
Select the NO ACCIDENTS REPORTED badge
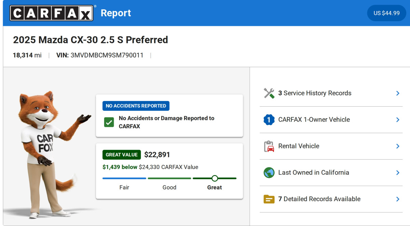[x=136, y=106]
